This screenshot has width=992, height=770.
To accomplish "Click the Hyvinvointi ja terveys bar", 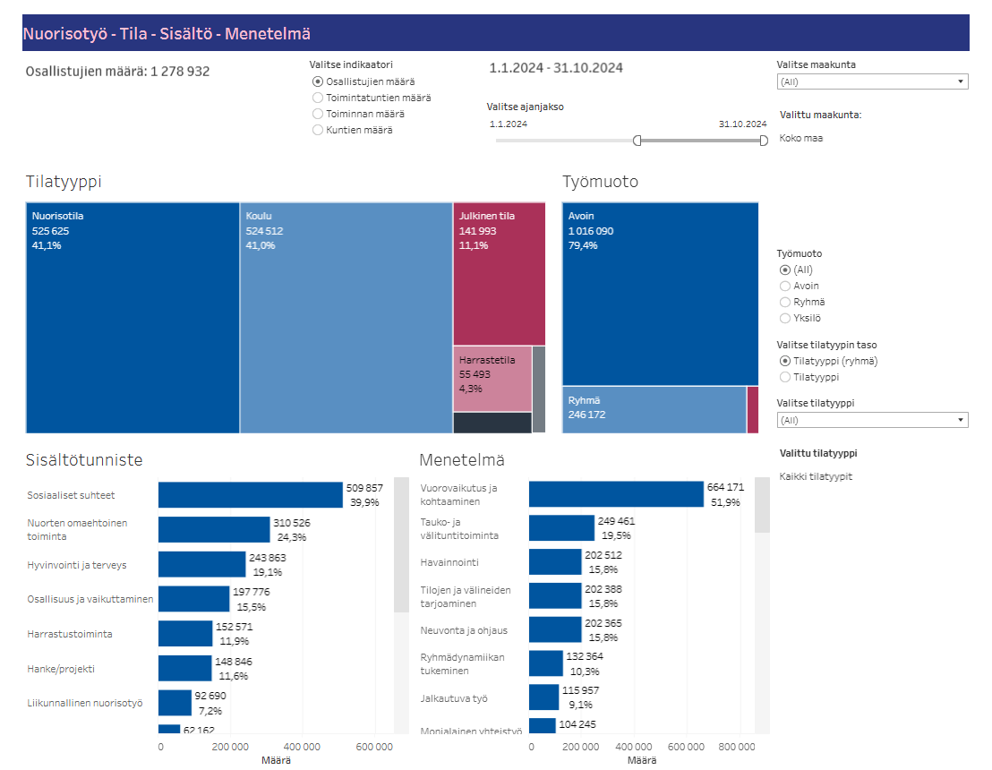I will (x=201, y=564).
